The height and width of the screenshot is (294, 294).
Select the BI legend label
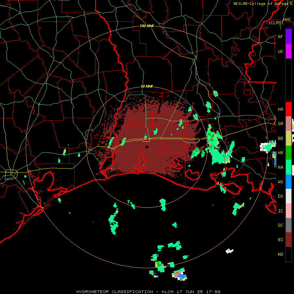point(280,240)
